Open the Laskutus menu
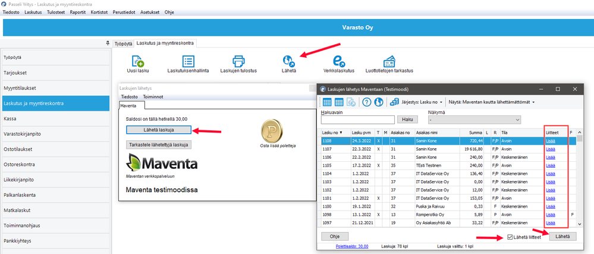The image size is (594, 254). [33, 12]
